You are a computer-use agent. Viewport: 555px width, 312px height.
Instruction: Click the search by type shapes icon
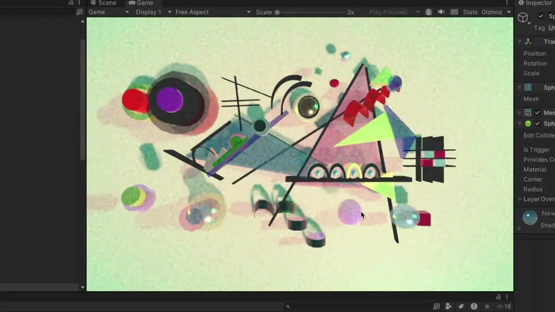coord(448,307)
